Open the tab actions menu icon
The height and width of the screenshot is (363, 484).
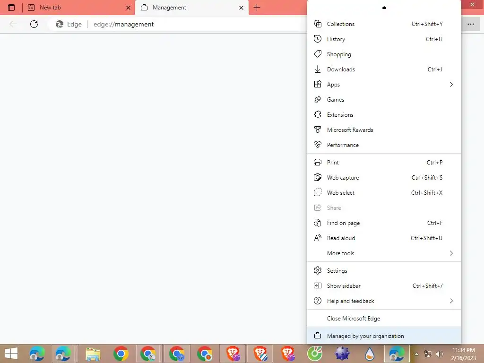pyautogui.click(x=11, y=8)
